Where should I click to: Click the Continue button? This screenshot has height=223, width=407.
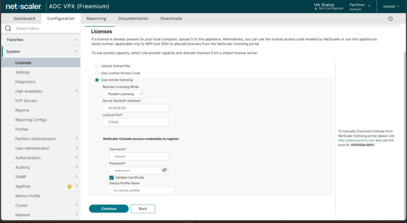pos(109,209)
